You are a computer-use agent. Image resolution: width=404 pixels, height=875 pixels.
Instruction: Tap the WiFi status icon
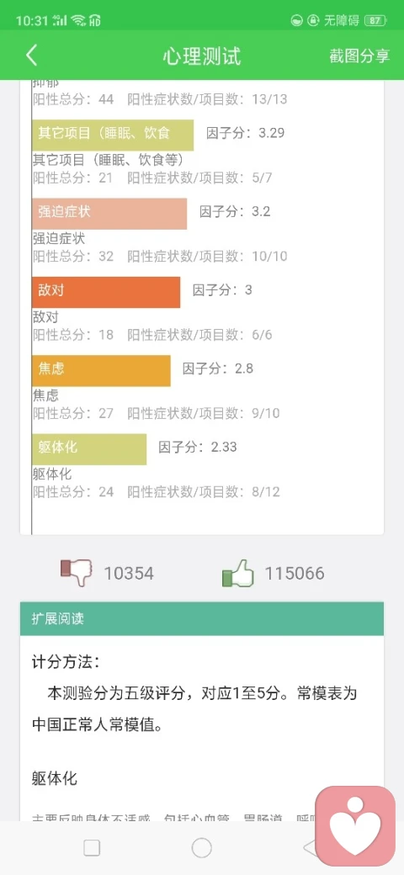[78, 21]
